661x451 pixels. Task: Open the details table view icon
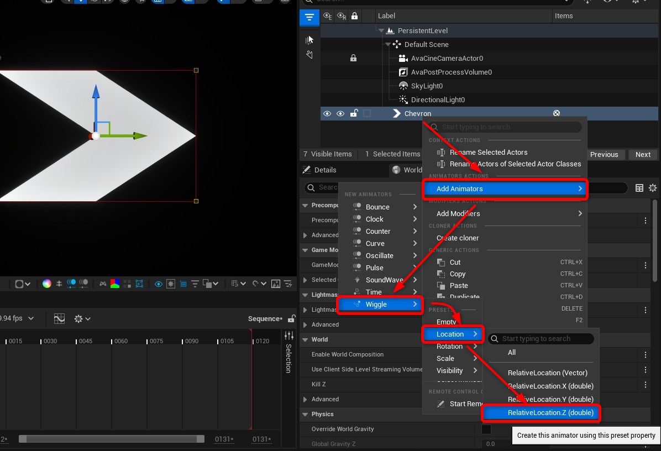(639, 188)
